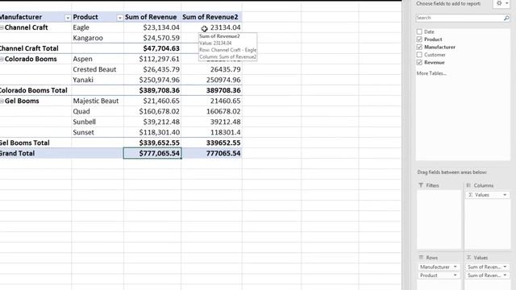Select the Yanaki product cell

98,80
